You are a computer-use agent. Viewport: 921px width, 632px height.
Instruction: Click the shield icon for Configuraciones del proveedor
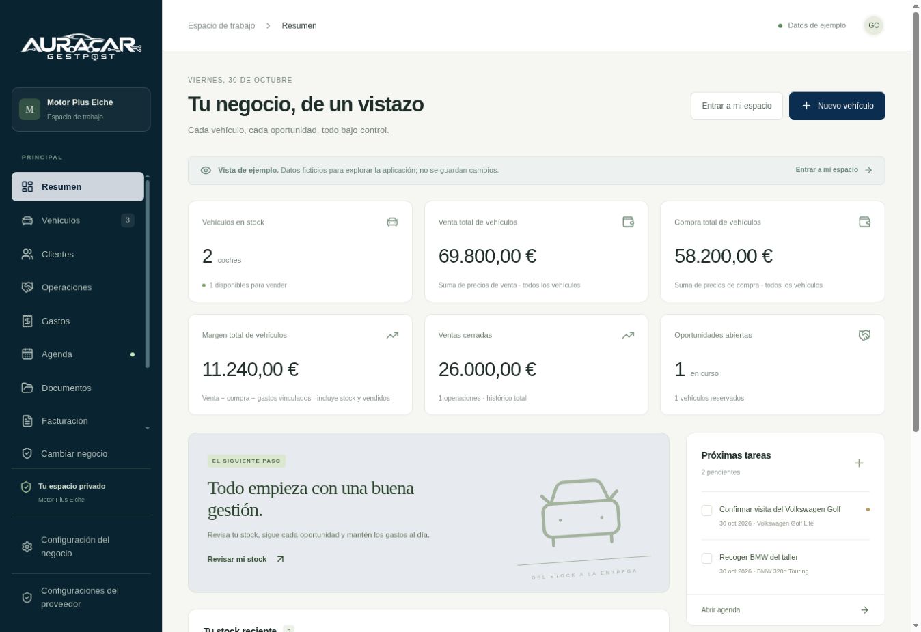(x=27, y=597)
